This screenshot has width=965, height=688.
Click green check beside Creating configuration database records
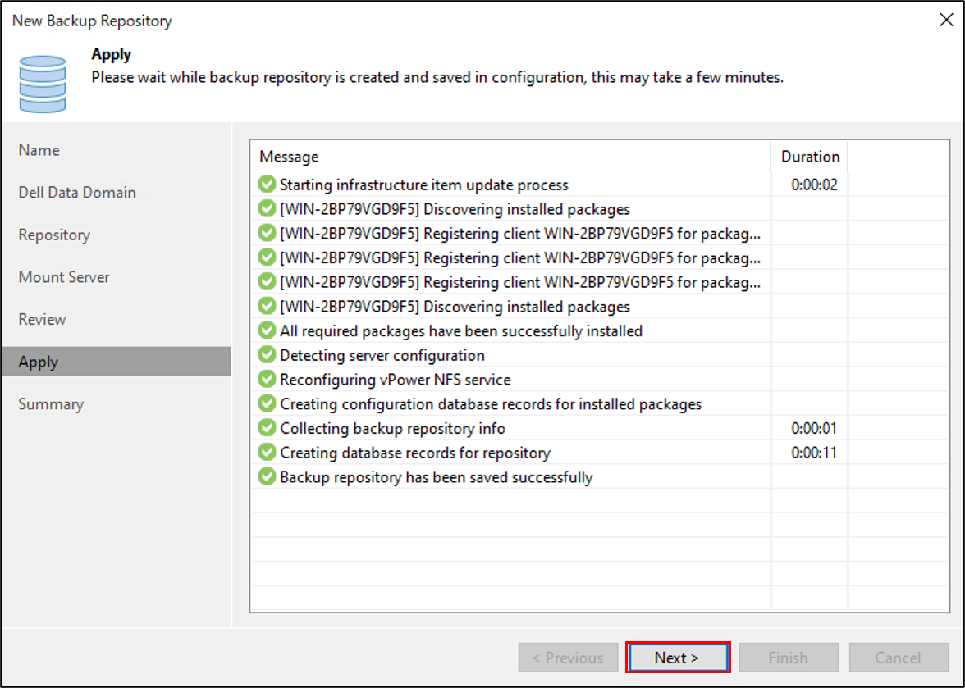(x=267, y=403)
